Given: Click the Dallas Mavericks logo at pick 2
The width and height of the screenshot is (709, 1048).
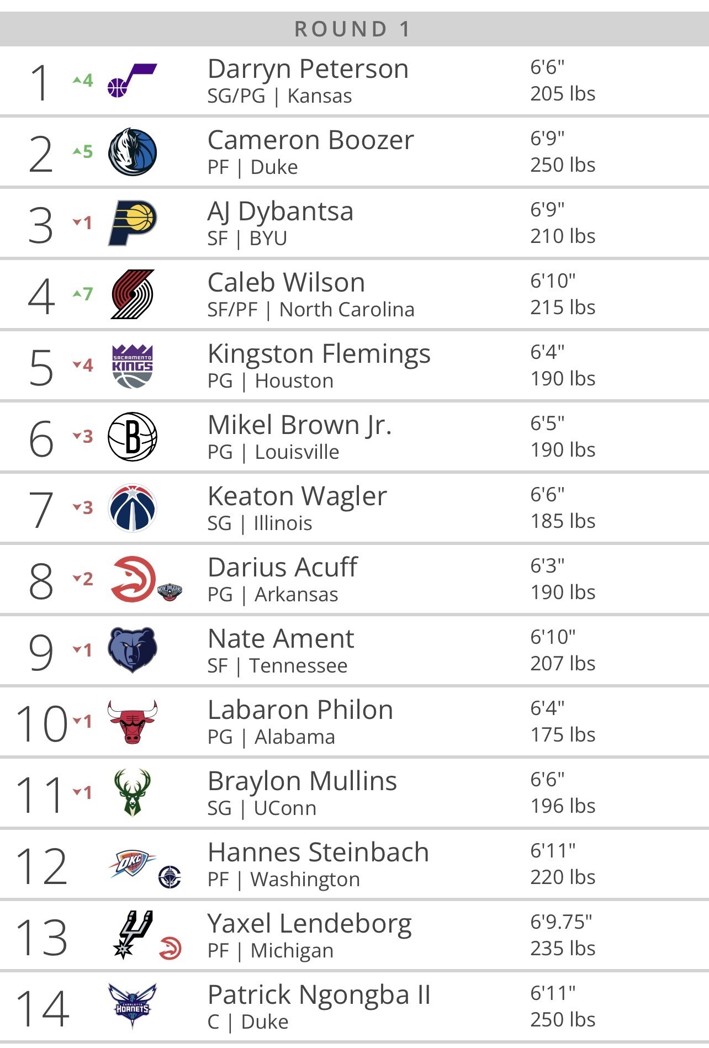Looking at the screenshot, I should pos(133,152).
